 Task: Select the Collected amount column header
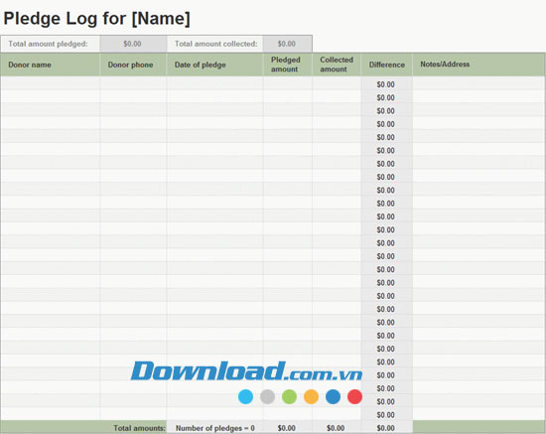pyautogui.click(x=337, y=65)
